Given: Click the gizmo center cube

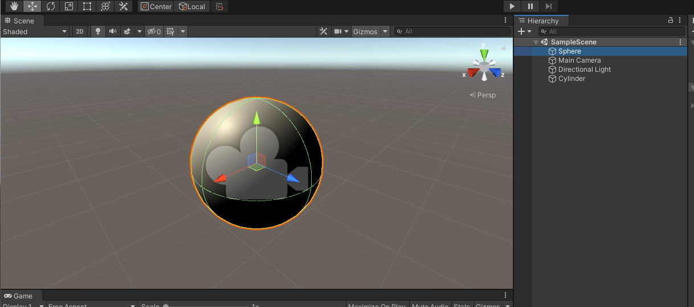Looking at the screenshot, I should 484,67.
